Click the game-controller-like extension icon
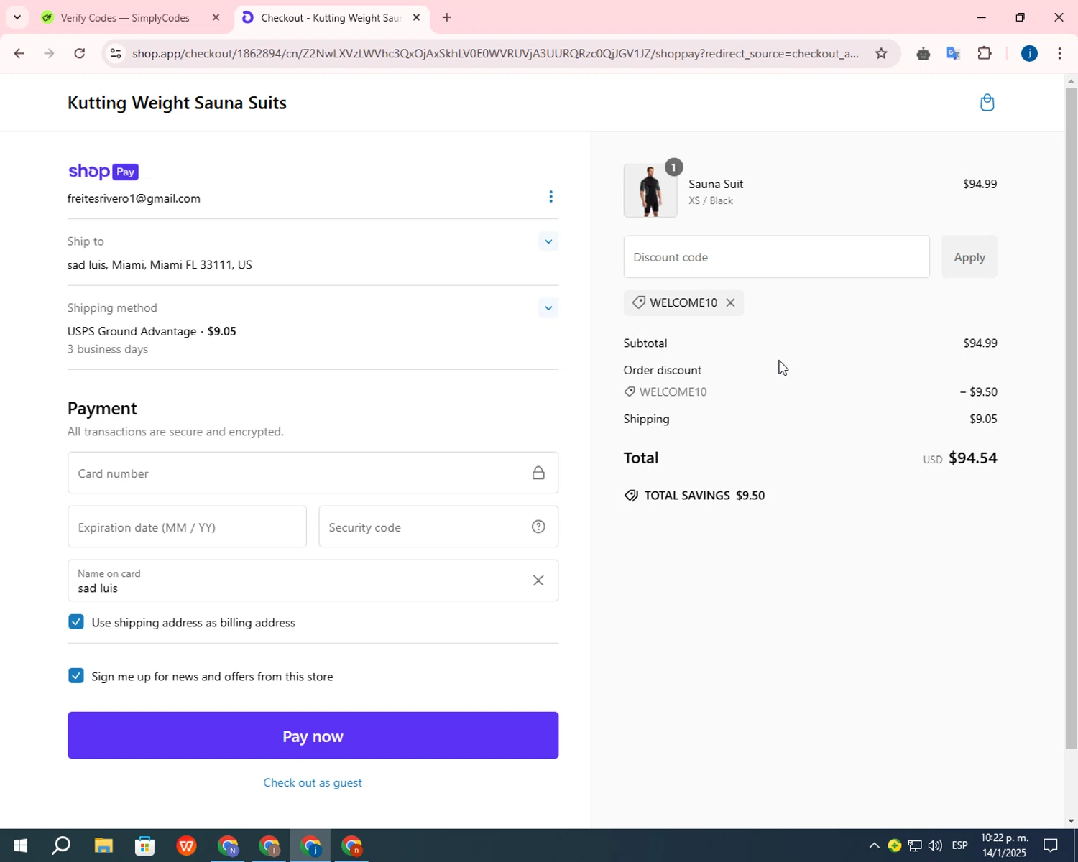The image size is (1078, 862). pos(923,54)
